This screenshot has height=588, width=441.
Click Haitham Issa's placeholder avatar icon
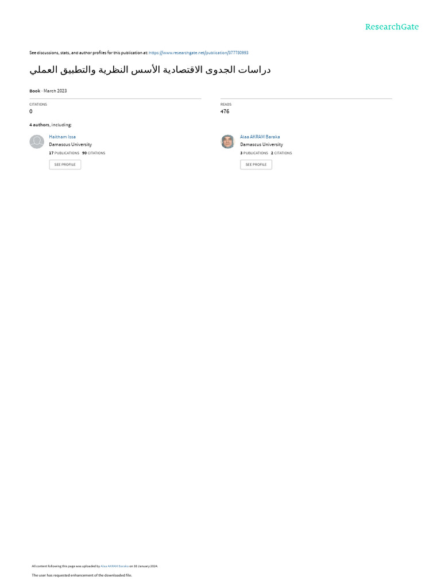[x=37, y=142]
